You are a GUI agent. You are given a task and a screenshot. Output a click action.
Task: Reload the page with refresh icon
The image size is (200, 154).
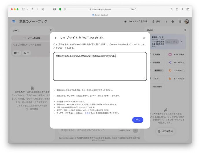coord(136,9)
